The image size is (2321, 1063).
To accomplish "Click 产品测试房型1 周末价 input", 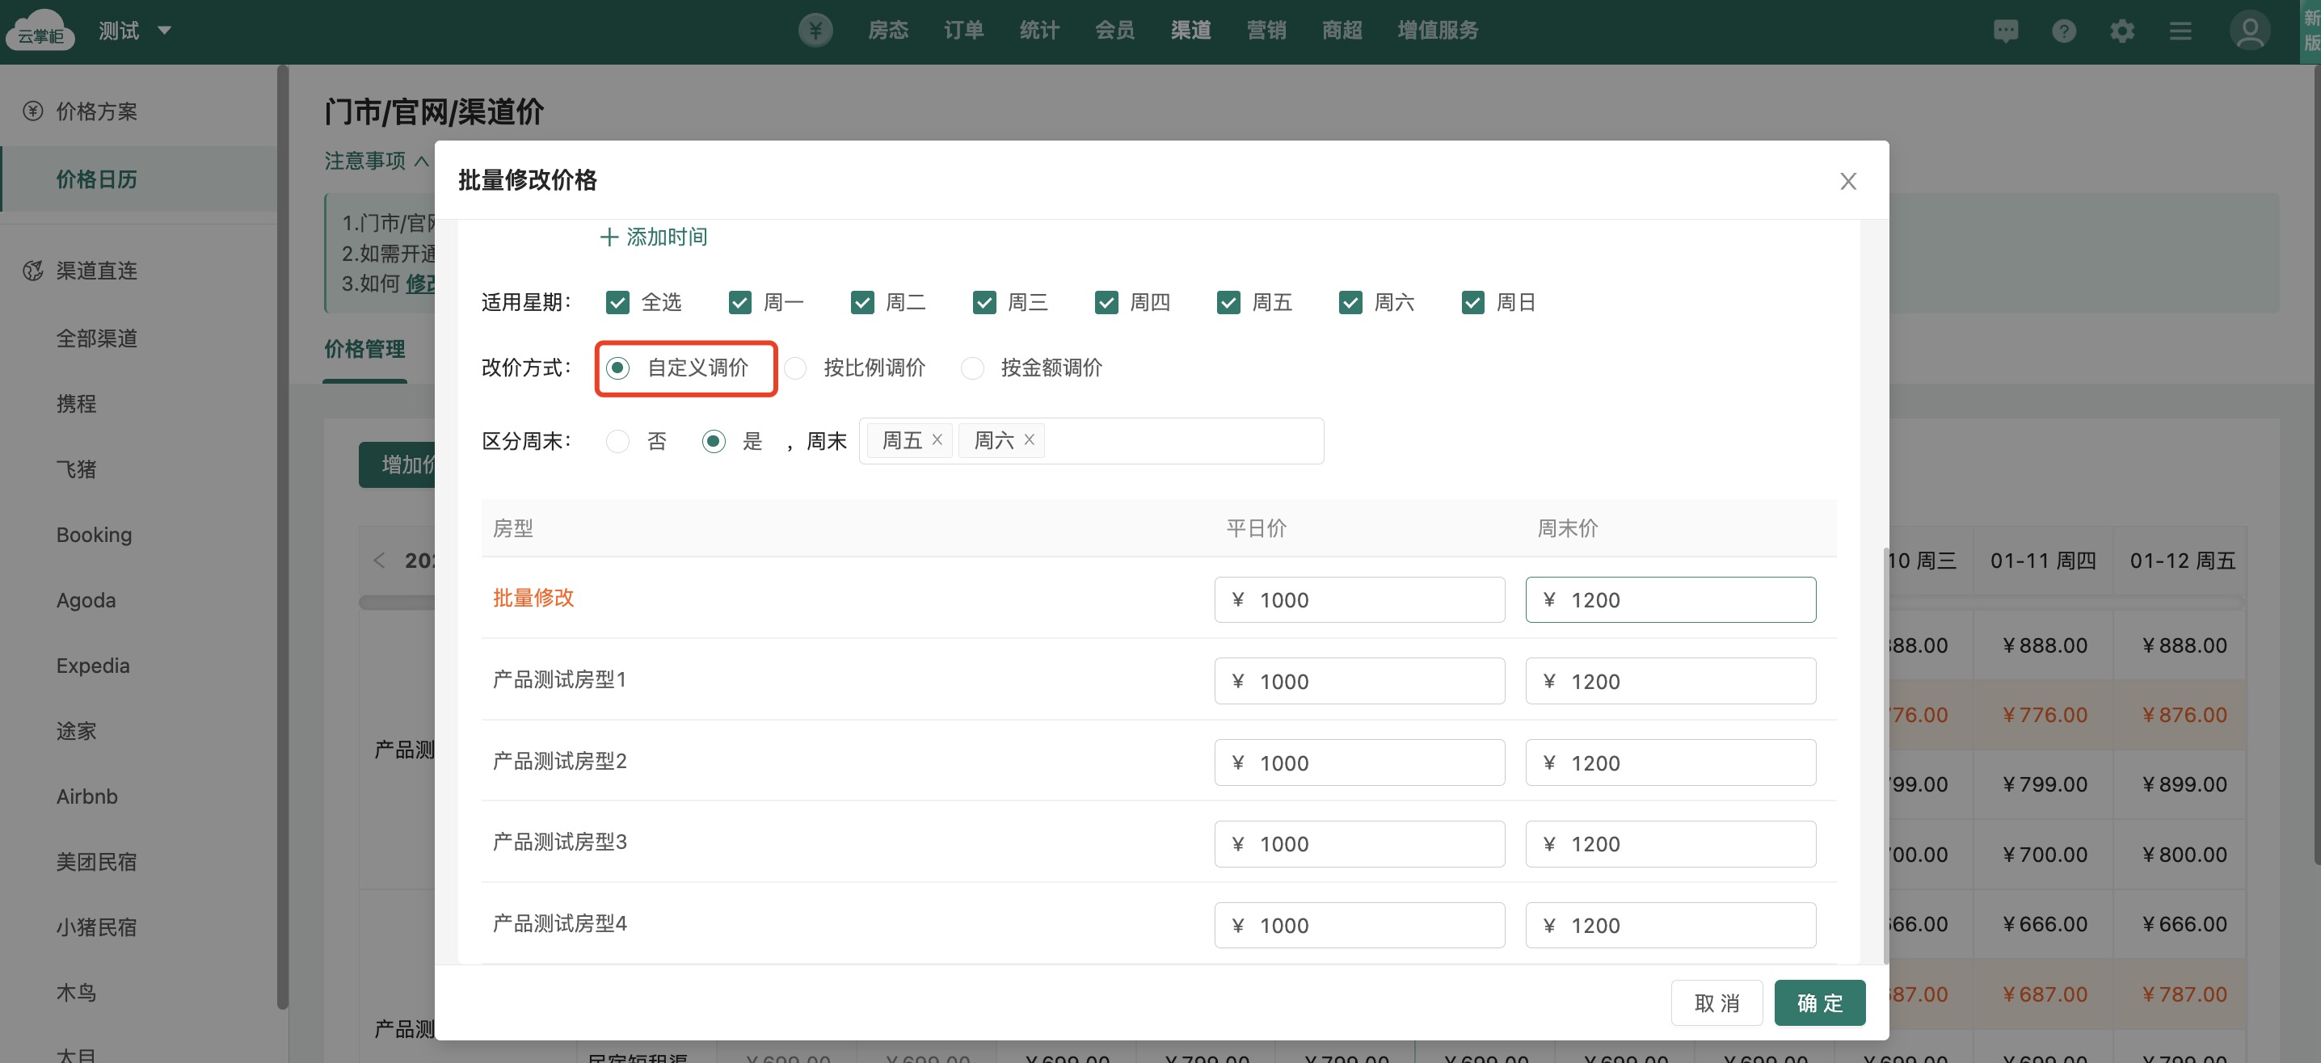I will (1670, 681).
